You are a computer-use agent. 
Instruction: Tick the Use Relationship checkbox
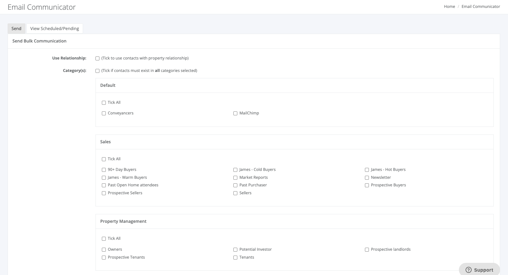coord(97,58)
